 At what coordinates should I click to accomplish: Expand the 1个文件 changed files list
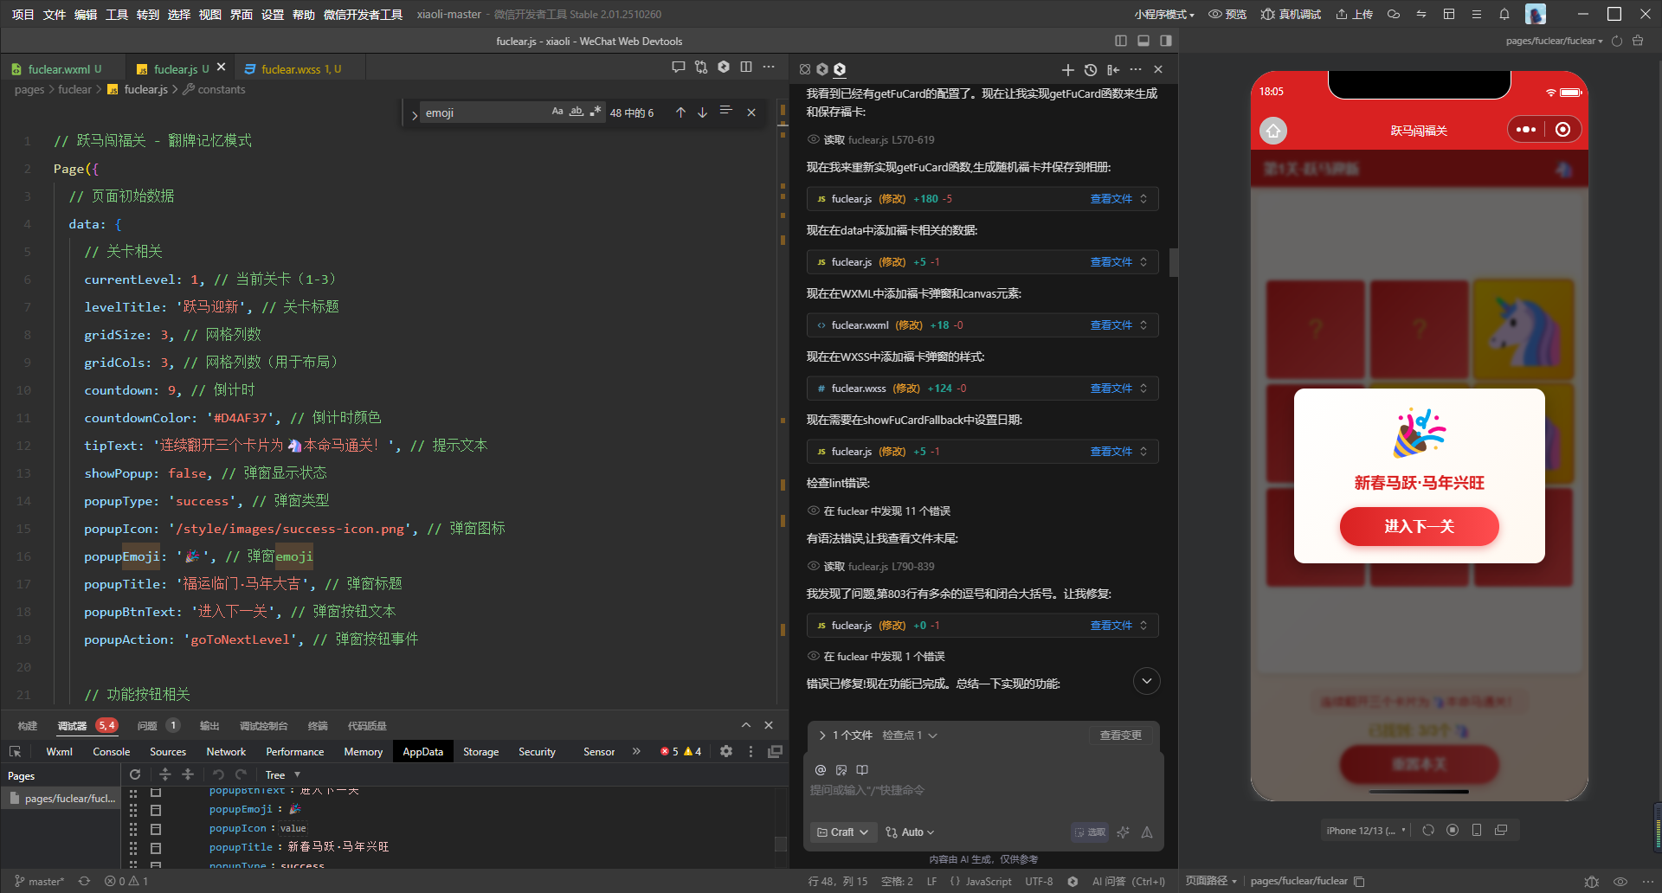[846, 735]
